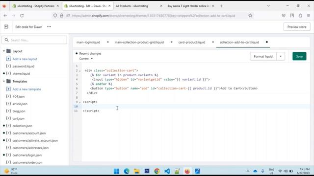Close the main-collection-product-grid.liquid tab

171,42
